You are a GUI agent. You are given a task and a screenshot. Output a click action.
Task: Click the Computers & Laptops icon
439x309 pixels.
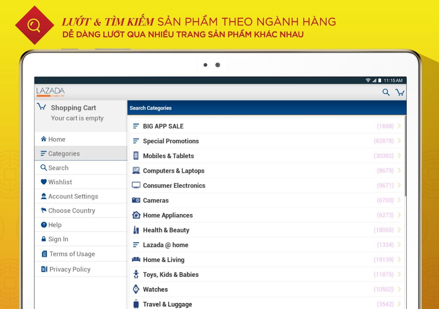click(x=136, y=170)
